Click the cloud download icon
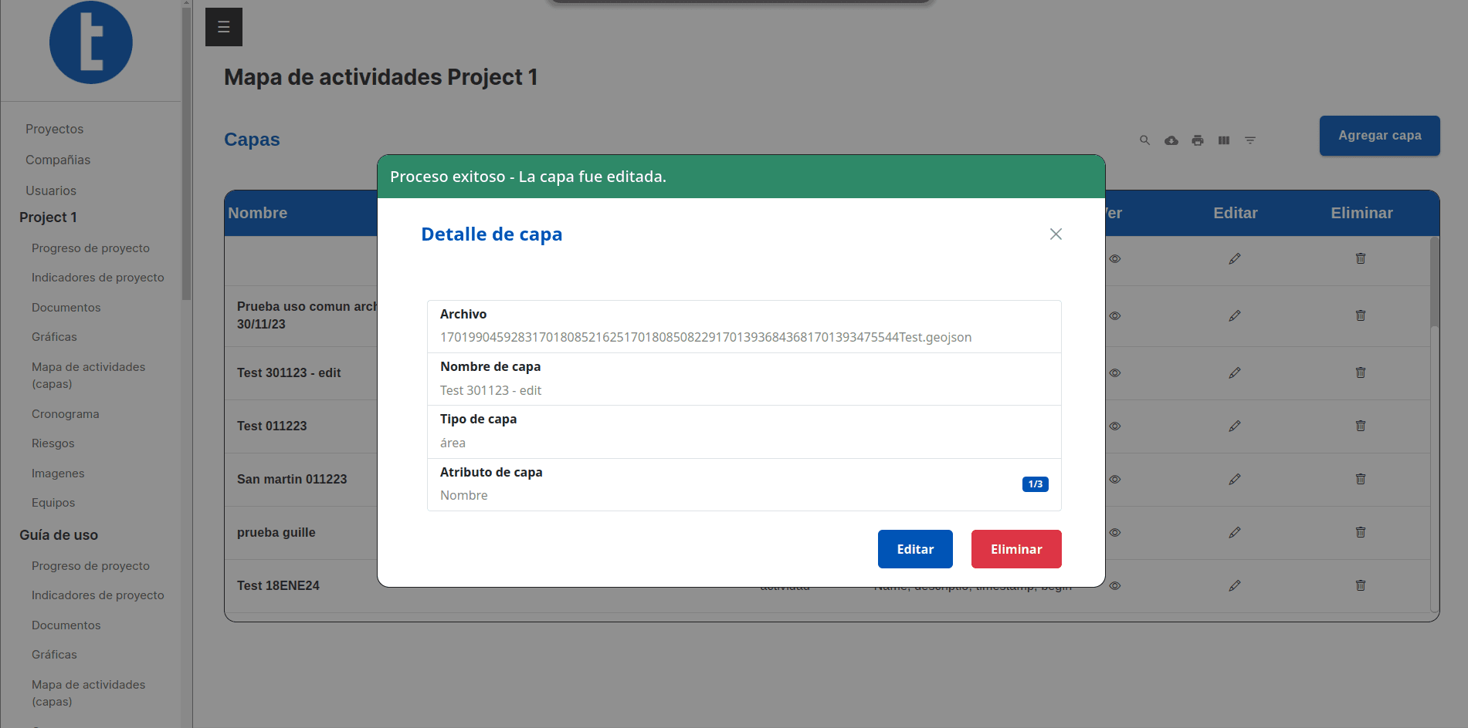 (x=1171, y=140)
